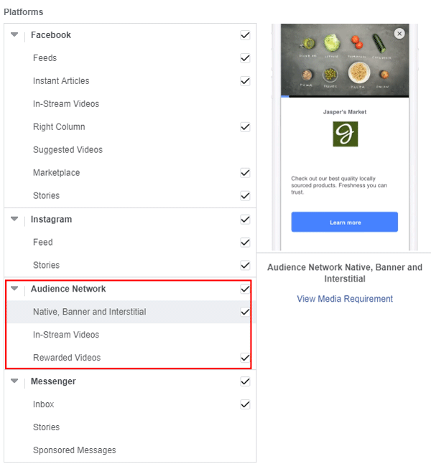This screenshot has width=431, height=469.
Task: Collapse the Facebook platform section
Action: point(14,34)
